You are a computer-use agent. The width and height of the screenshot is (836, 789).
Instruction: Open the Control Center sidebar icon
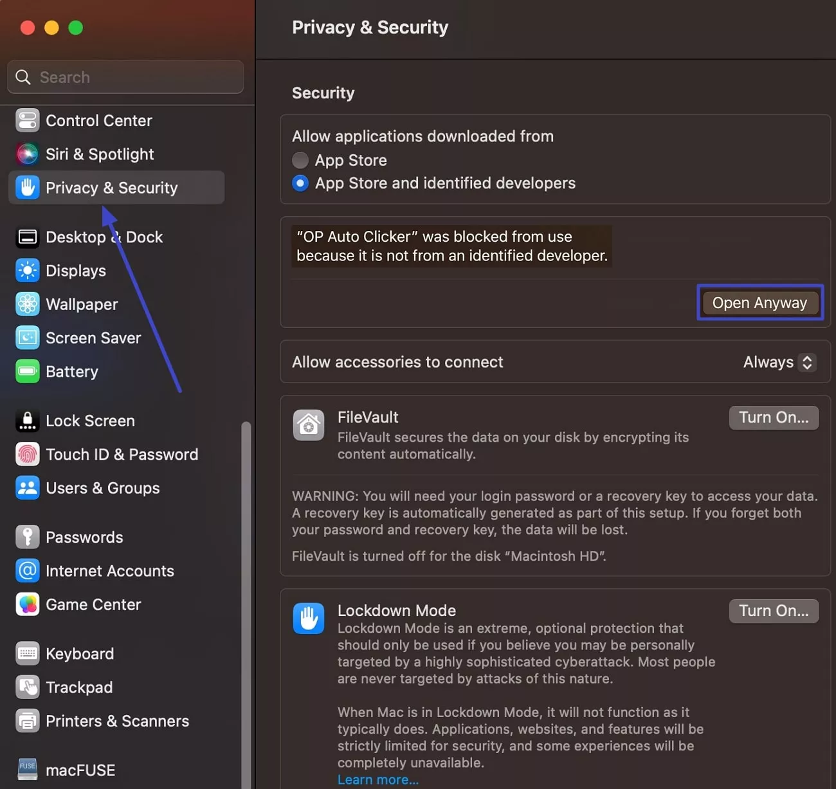tap(28, 120)
